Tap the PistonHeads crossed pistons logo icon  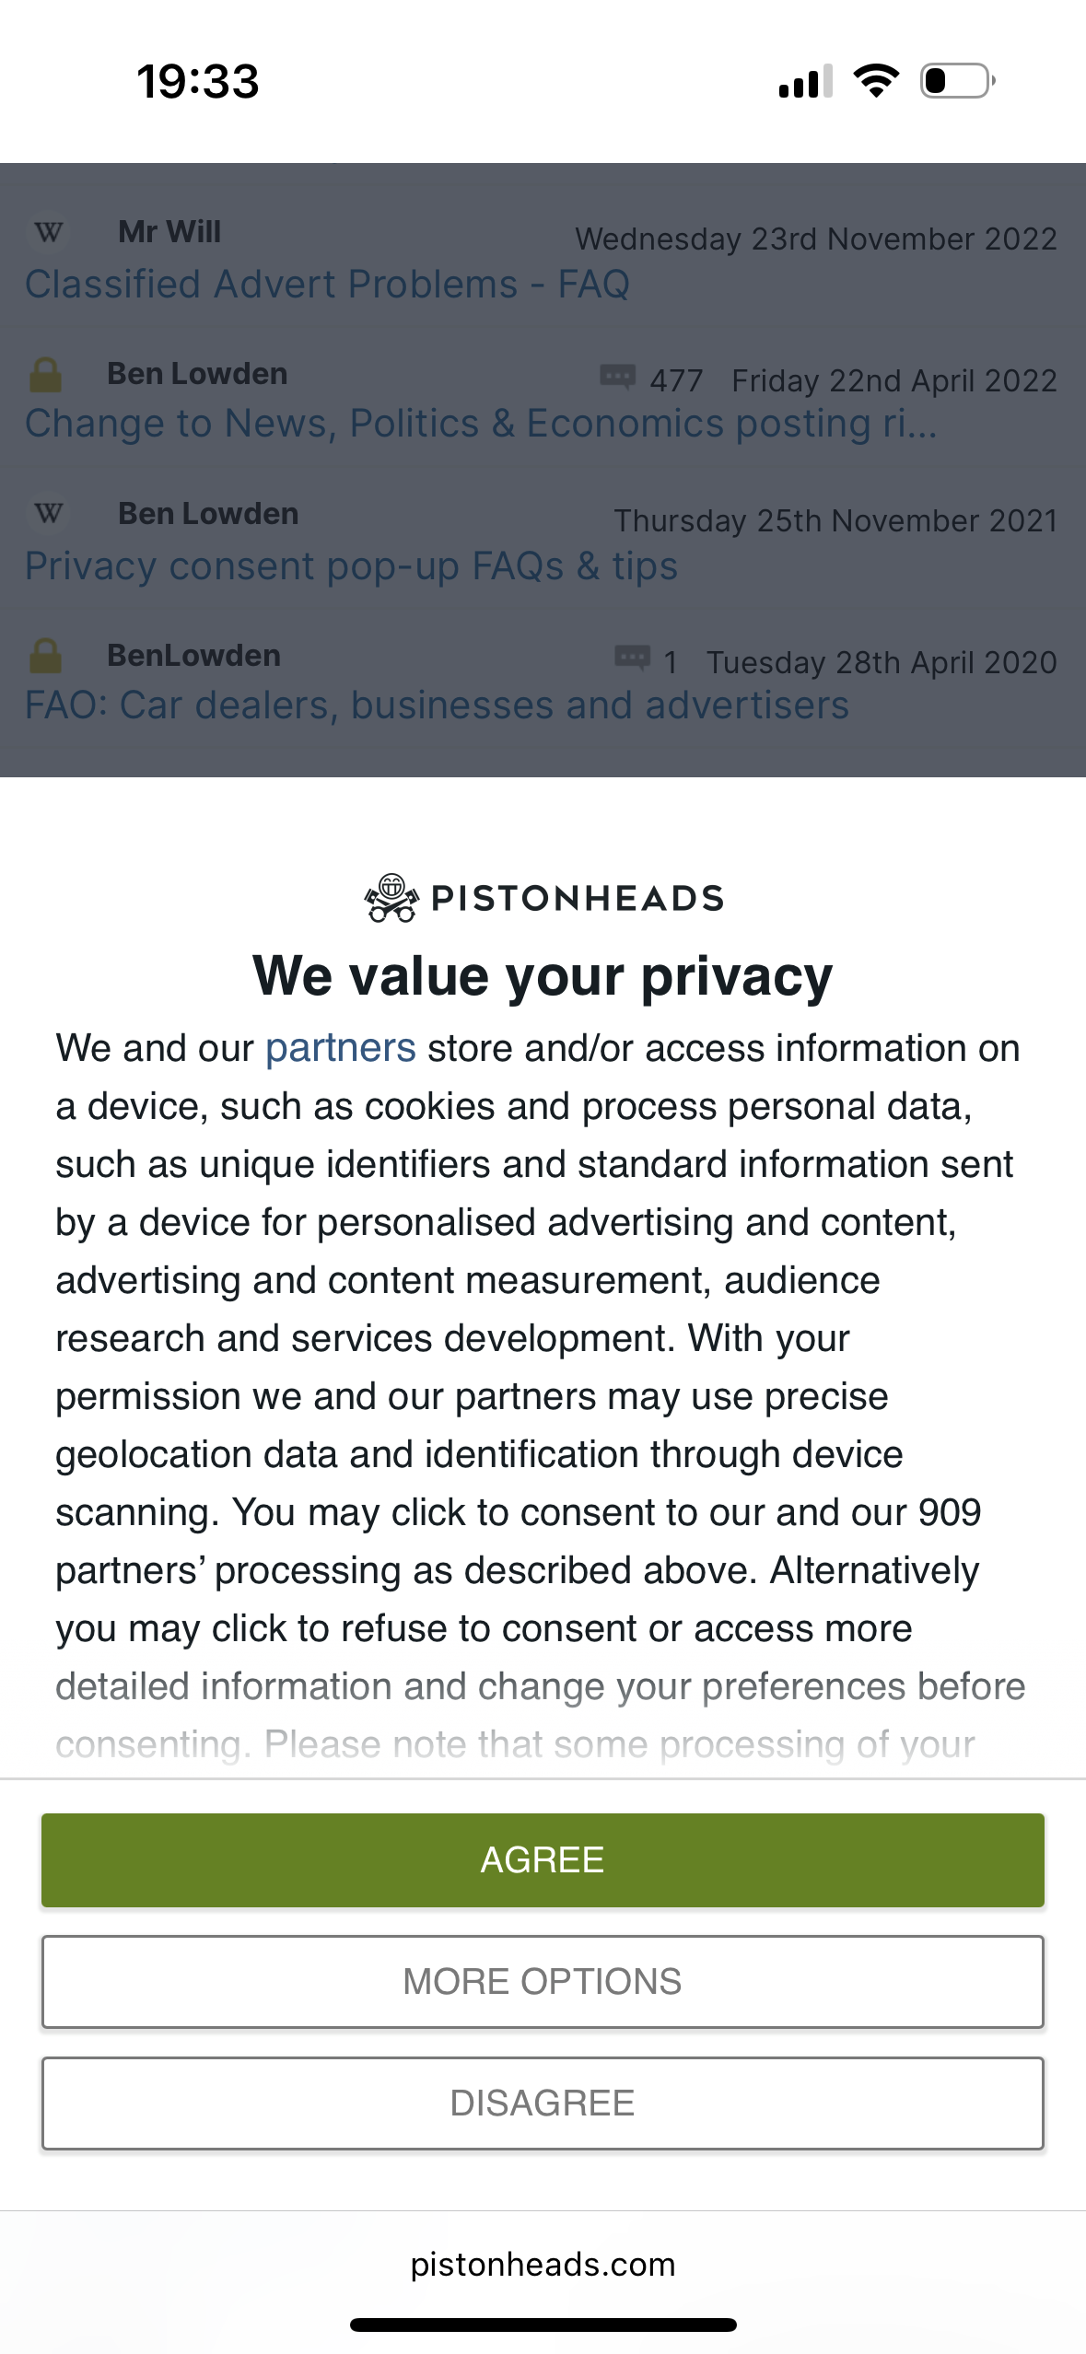coord(391,898)
